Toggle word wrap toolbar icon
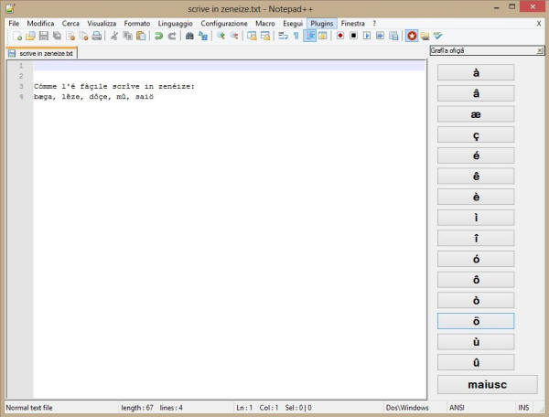This screenshot has height=417, width=549. 283,36
